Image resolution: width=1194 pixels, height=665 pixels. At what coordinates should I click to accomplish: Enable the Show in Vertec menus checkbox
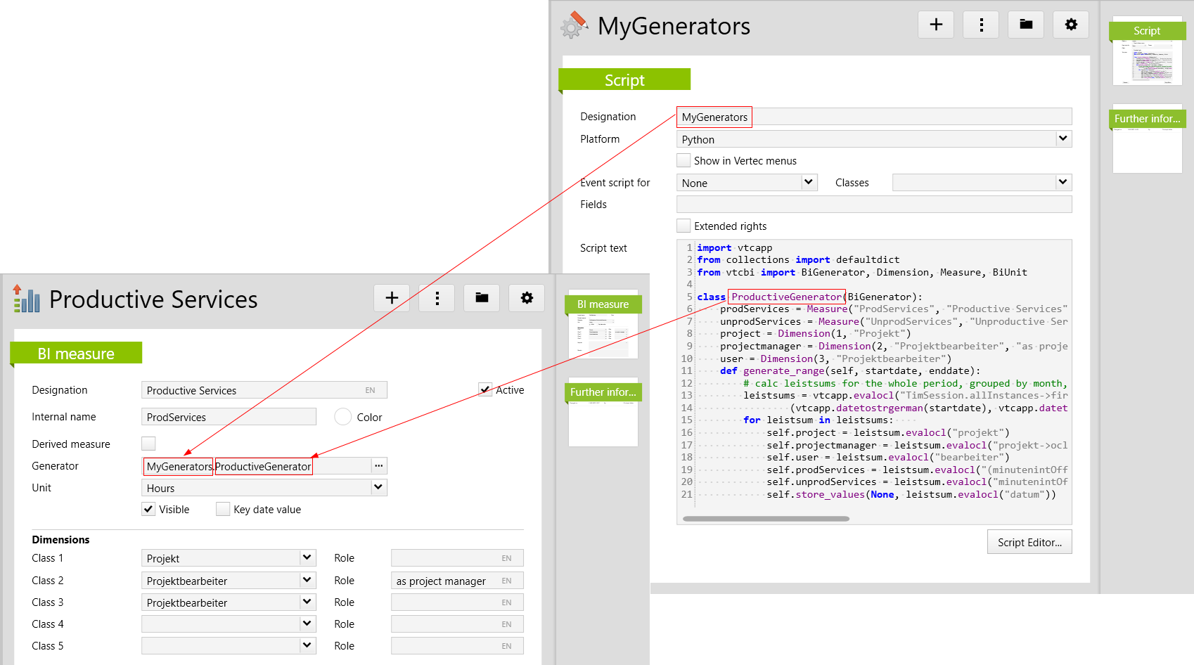pyautogui.click(x=683, y=160)
